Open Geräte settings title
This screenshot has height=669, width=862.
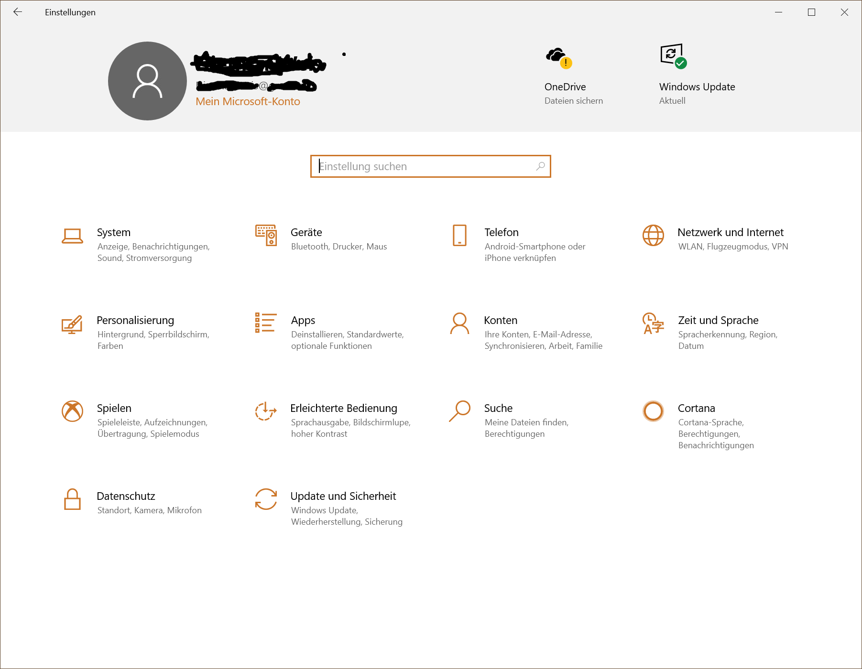tap(306, 232)
